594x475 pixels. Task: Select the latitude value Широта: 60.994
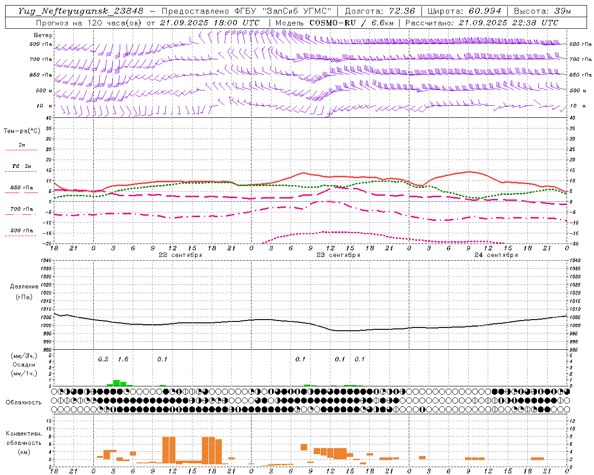(465, 11)
